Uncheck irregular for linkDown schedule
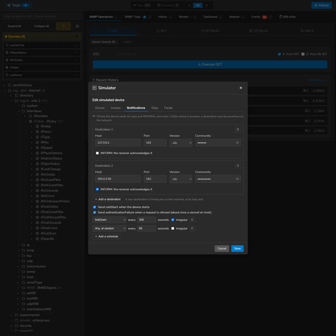Viewport: 336px width, 336px height. pos(173,220)
